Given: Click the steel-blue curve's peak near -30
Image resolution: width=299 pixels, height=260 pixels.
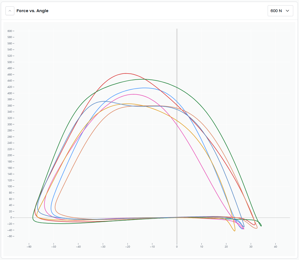Looking at the screenshot, I should click(103, 101).
